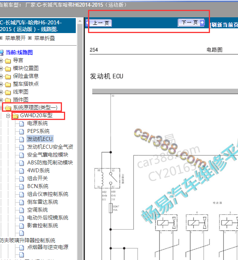Click the page icon beside 空调系统
The image size is (238, 260).
21,210
